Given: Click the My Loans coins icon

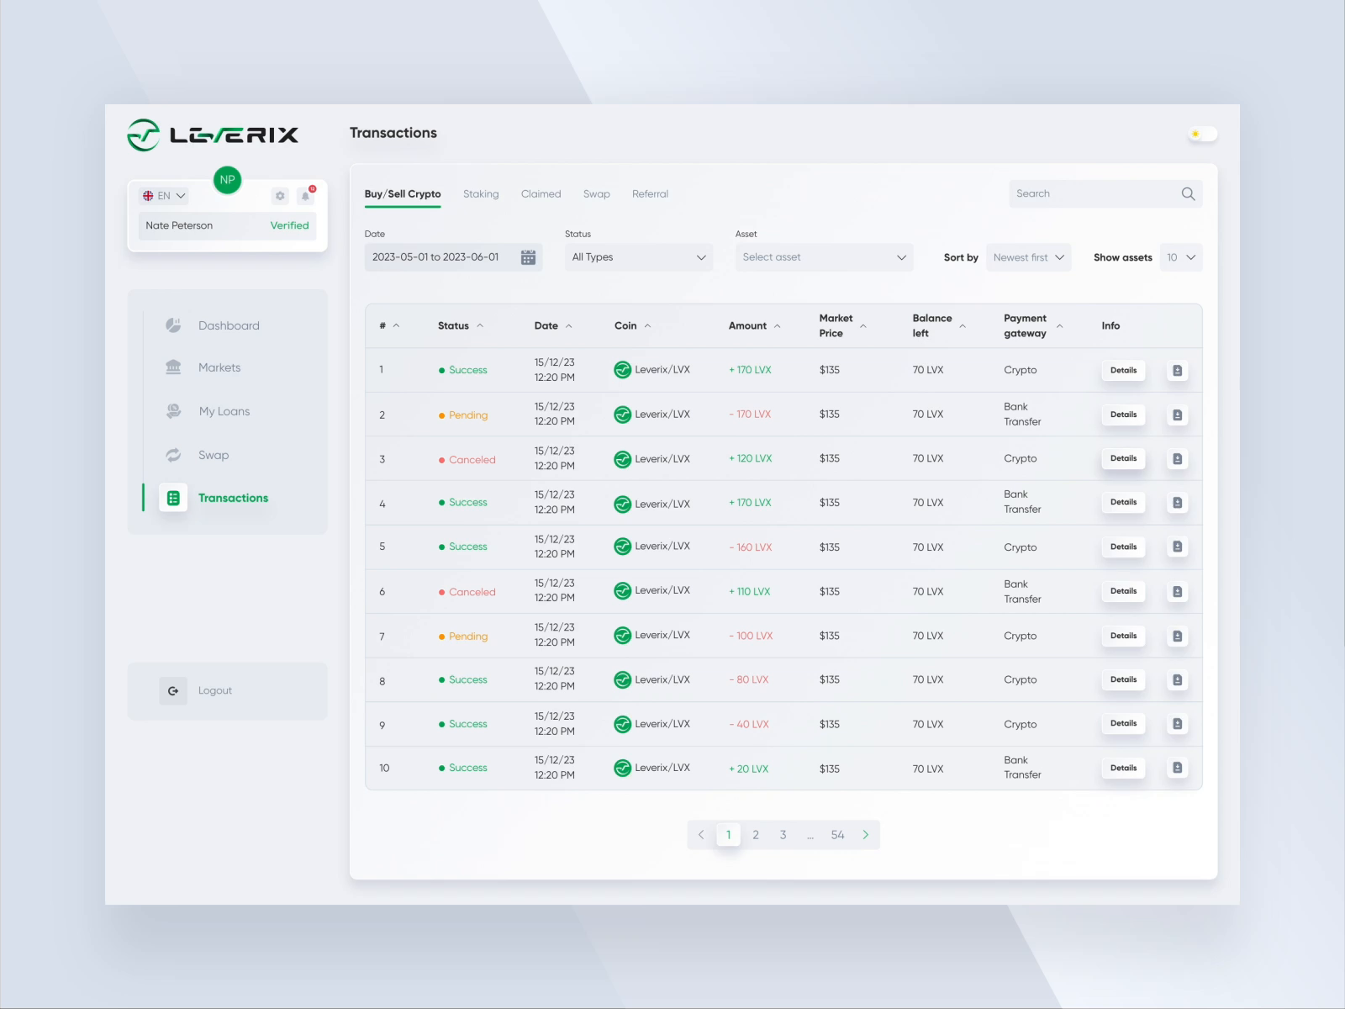Looking at the screenshot, I should [173, 411].
